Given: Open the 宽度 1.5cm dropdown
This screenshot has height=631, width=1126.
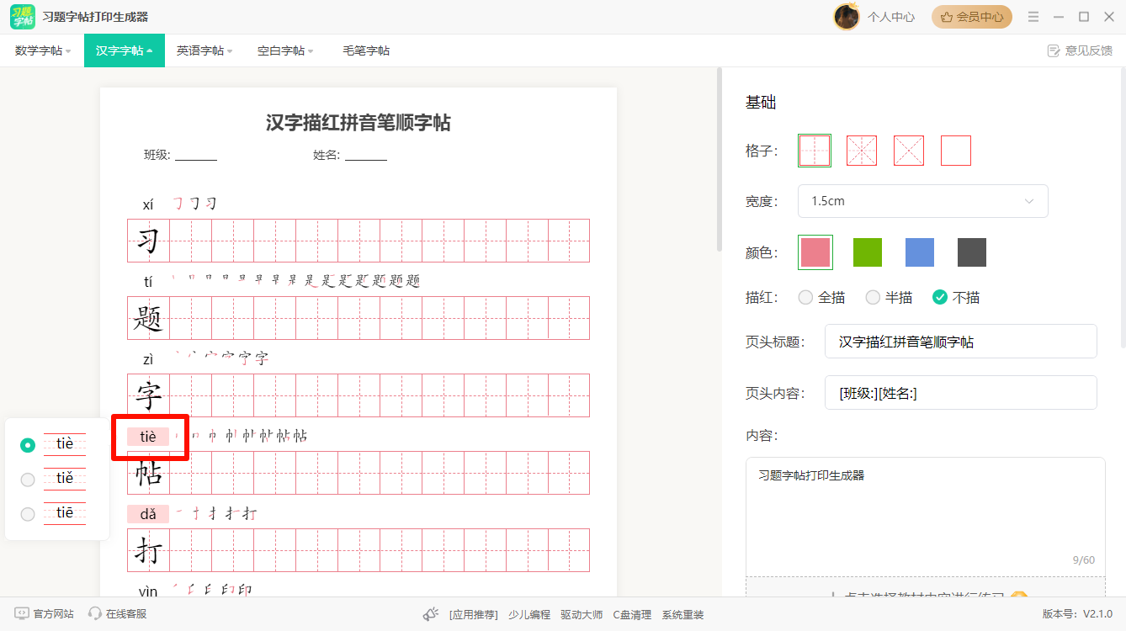Looking at the screenshot, I should click(923, 201).
